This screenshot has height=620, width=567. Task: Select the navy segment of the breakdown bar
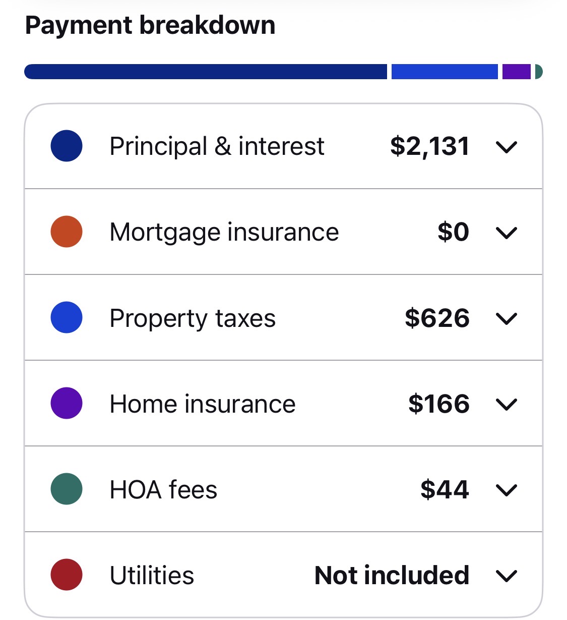tap(206, 72)
